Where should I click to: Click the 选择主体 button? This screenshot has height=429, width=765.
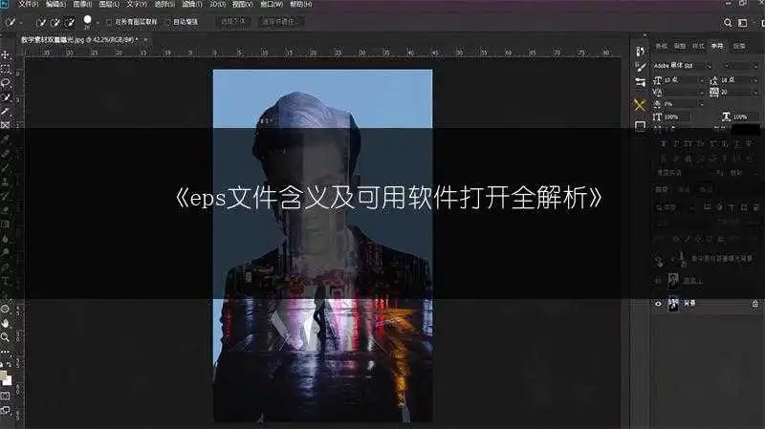point(233,22)
